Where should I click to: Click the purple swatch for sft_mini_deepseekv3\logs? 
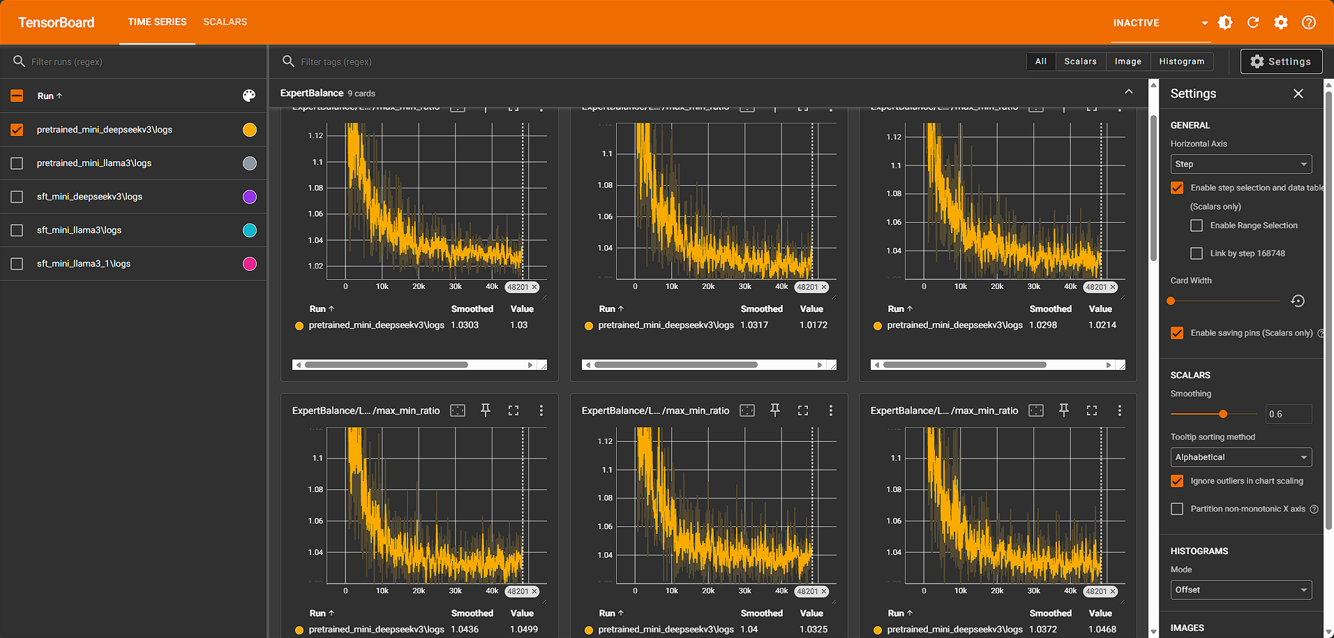click(x=250, y=197)
